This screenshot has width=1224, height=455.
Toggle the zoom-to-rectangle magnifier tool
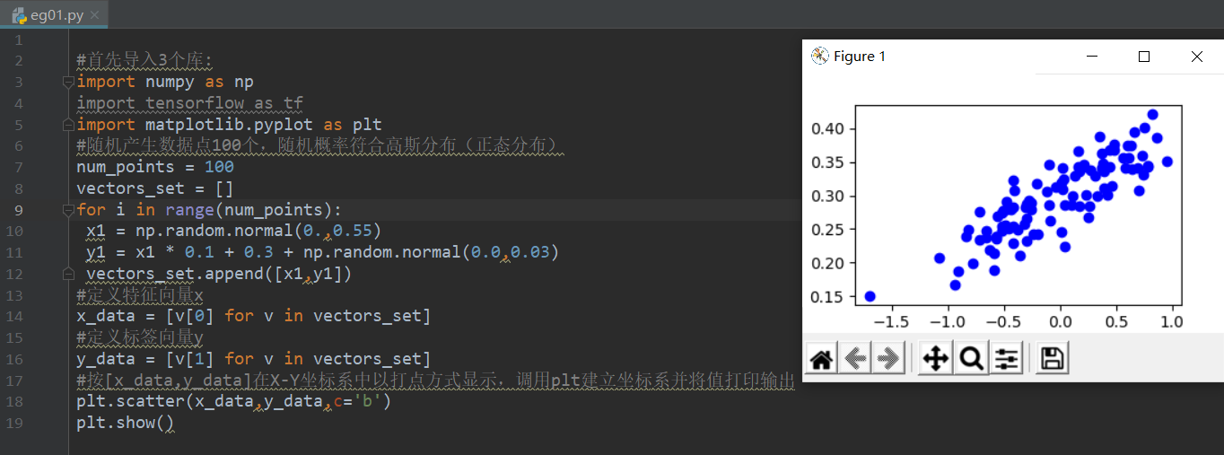click(x=971, y=359)
